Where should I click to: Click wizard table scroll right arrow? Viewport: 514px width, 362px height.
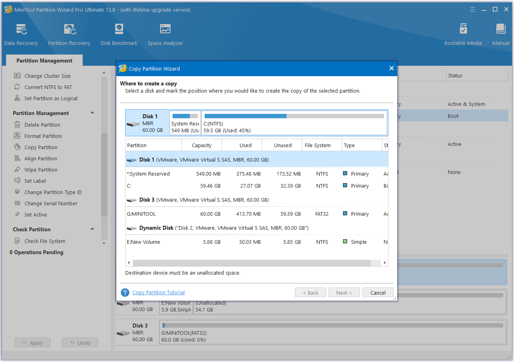[x=385, y=263]
